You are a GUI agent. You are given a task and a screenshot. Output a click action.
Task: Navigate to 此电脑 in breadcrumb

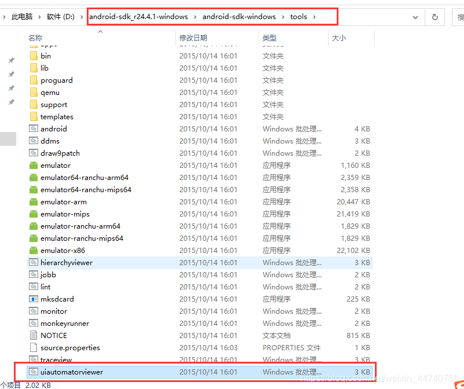[x=22, y=17]
